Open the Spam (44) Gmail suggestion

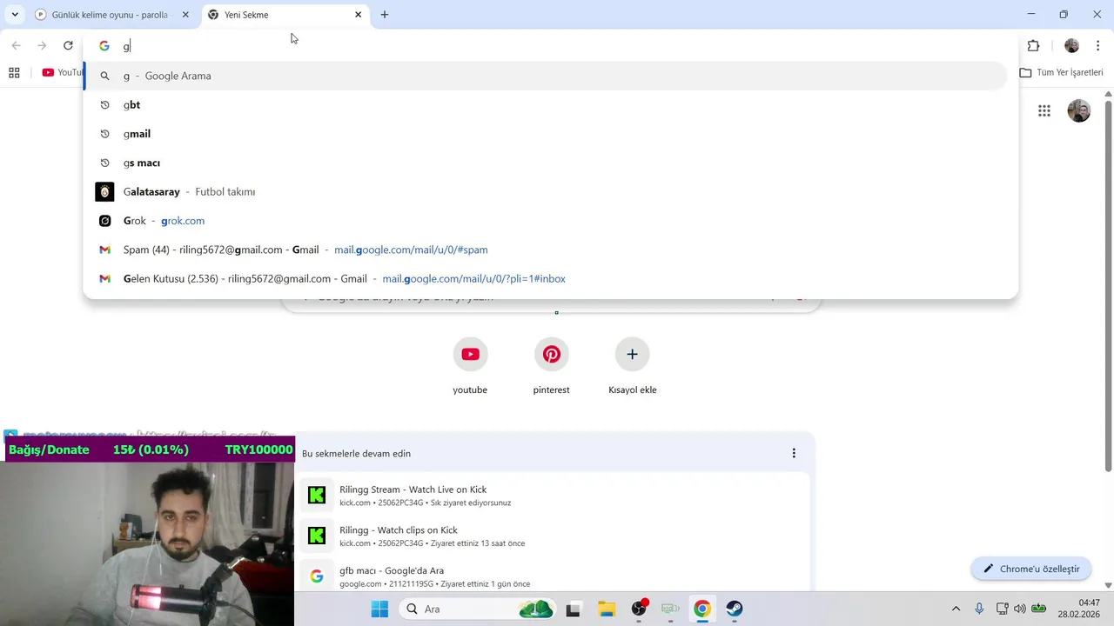click(546, 250)
